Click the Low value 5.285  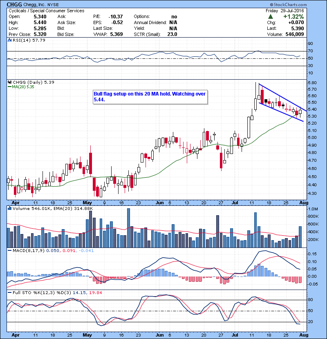40,28
